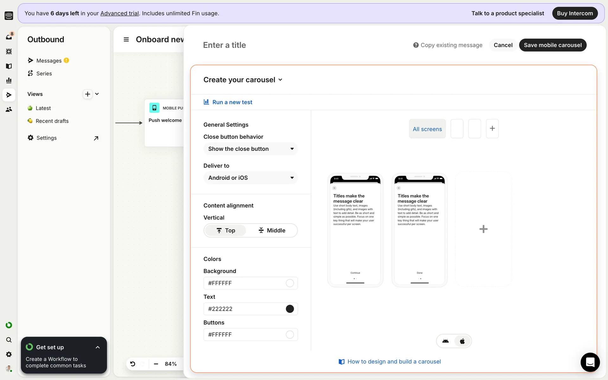Image resolution: width=608 pixels, height=380 pixels.
Task: Open the Deliver to dropdown
Action: (250, 178)
